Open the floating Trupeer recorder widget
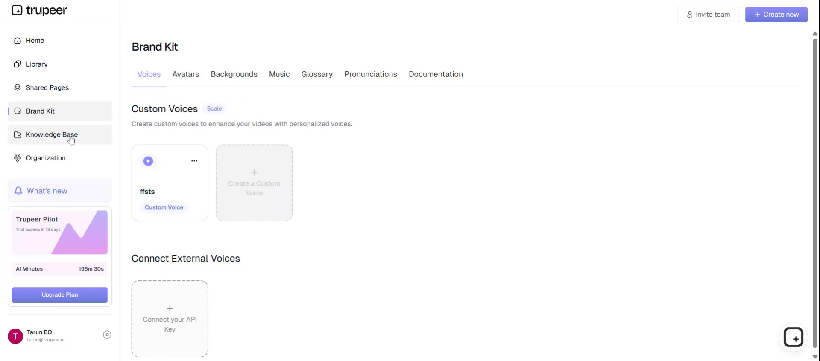The width and height of the screenshot is (820, 361). (794, 338)
